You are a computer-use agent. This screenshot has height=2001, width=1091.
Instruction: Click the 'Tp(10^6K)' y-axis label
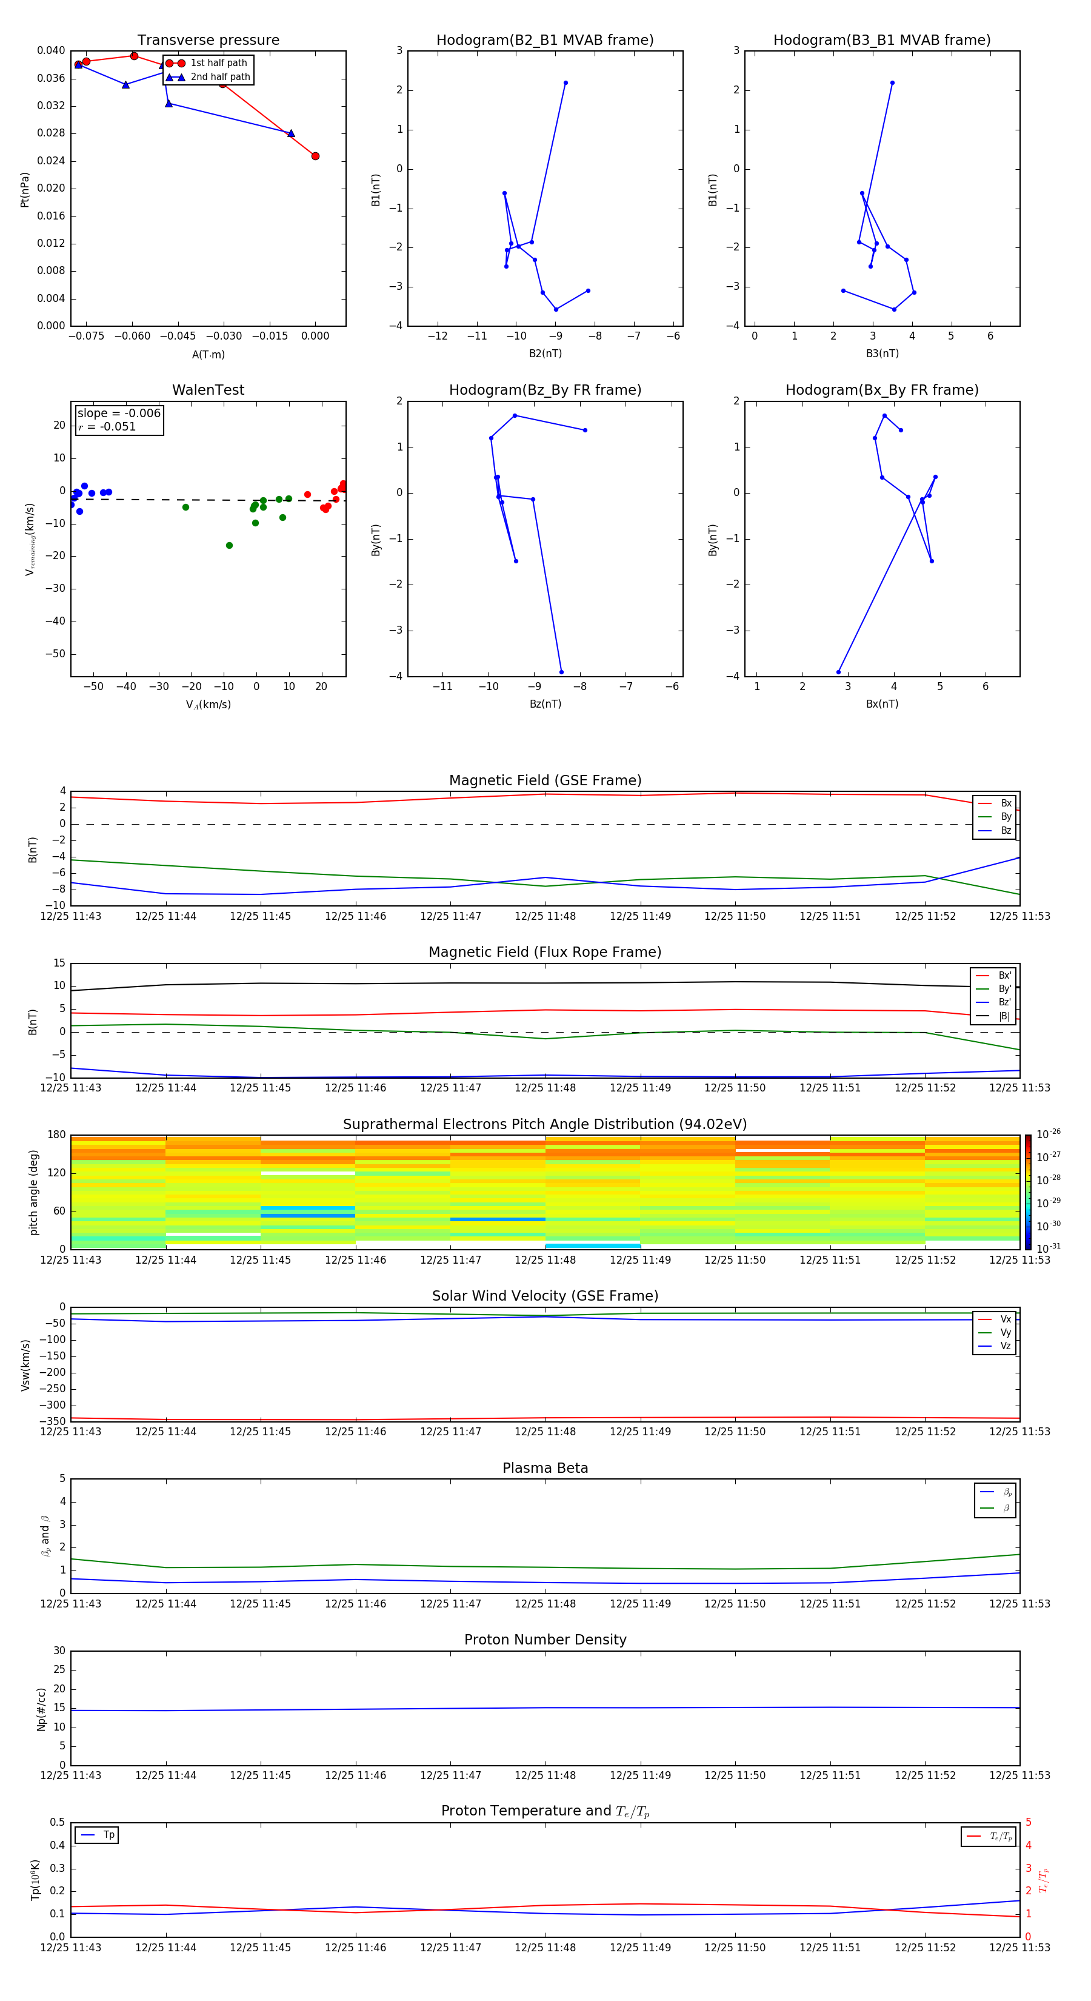(x=34, y=1880)
